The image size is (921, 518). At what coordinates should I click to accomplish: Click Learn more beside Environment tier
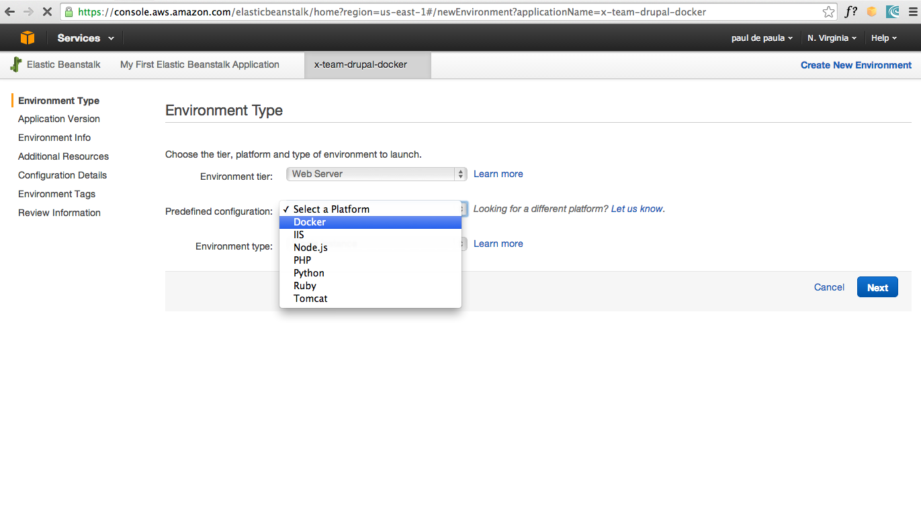pyautogui.click(x=498, y=174)
